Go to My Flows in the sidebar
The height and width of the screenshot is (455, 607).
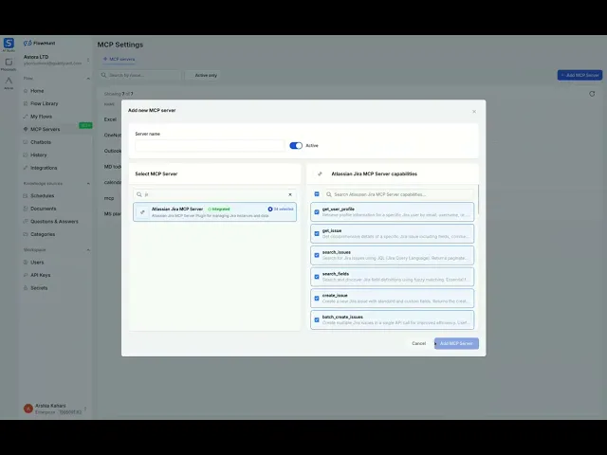click(41, 117)
